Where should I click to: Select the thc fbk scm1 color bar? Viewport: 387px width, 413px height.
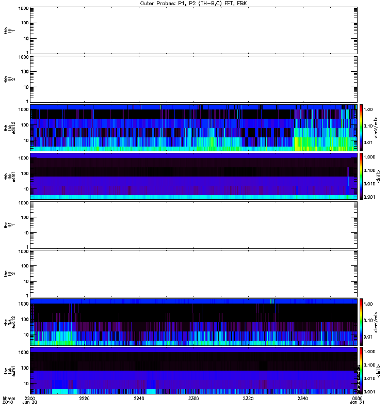361,371
